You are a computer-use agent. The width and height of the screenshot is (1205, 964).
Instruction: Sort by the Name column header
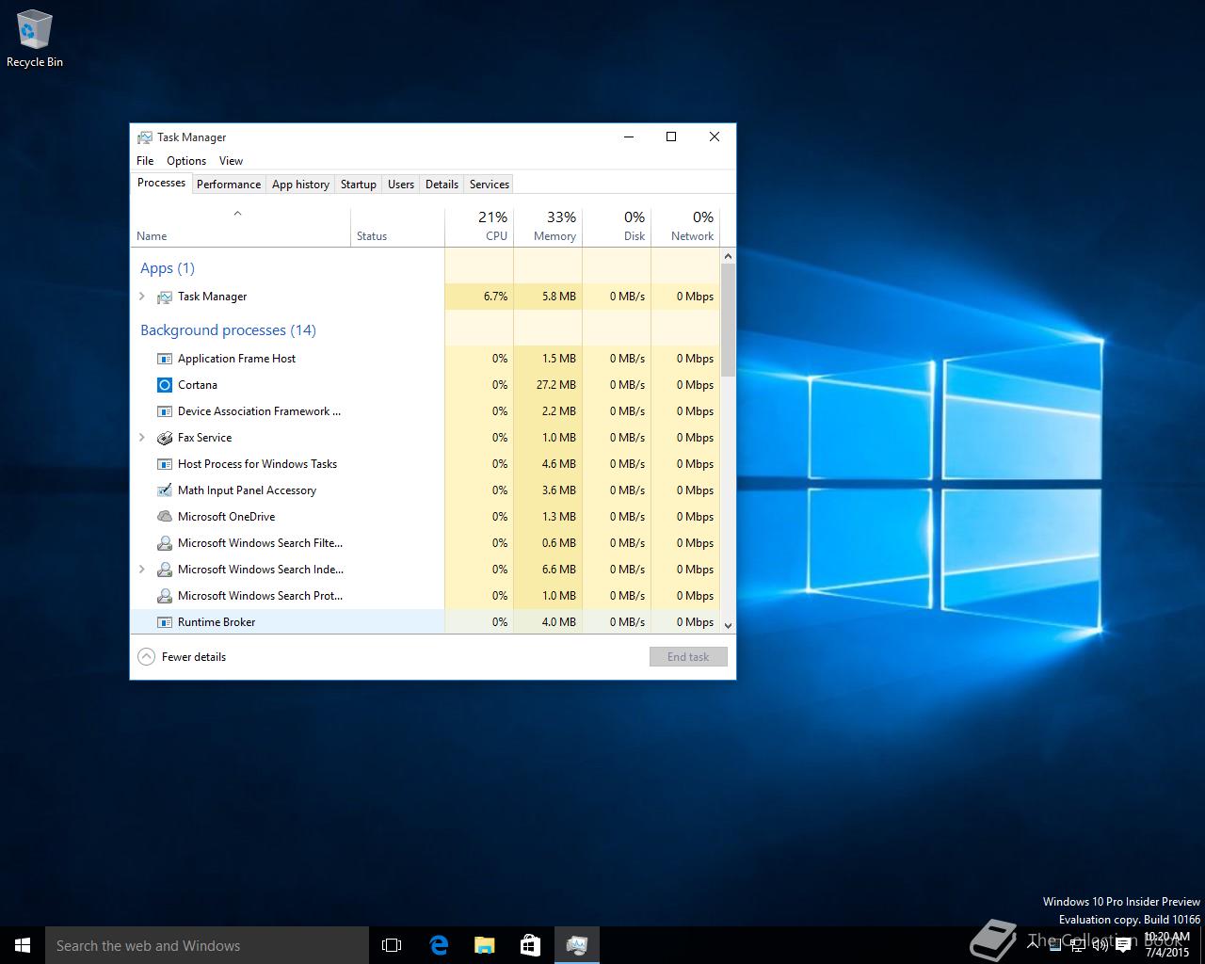pos(240,227)
